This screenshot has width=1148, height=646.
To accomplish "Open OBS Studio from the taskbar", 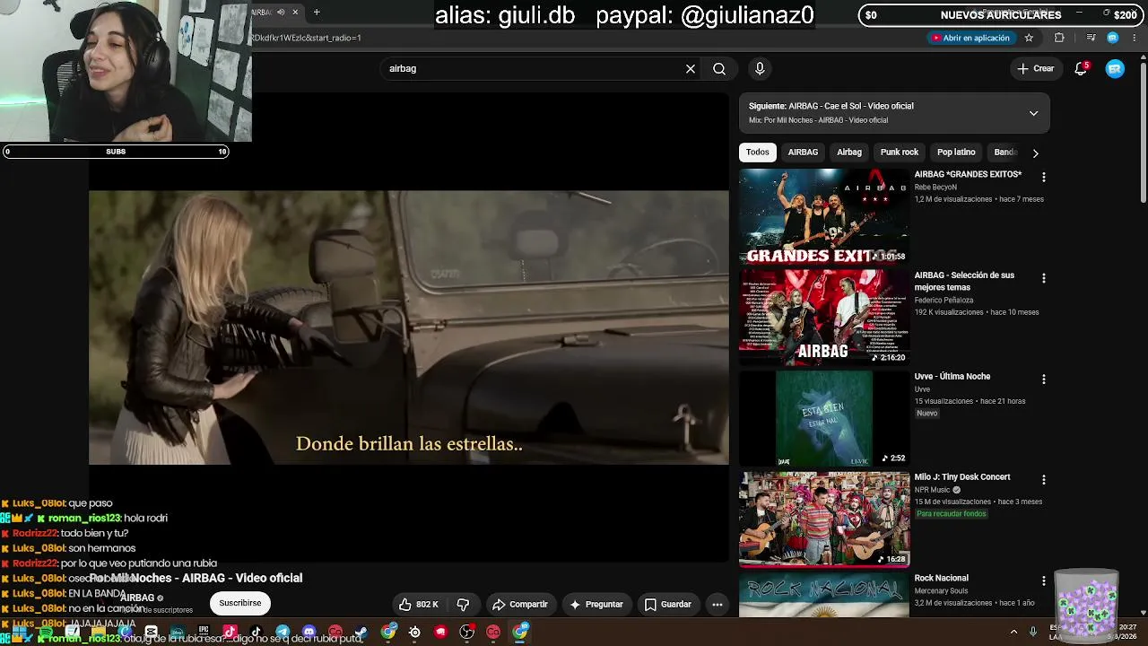I will click(467, 632).
